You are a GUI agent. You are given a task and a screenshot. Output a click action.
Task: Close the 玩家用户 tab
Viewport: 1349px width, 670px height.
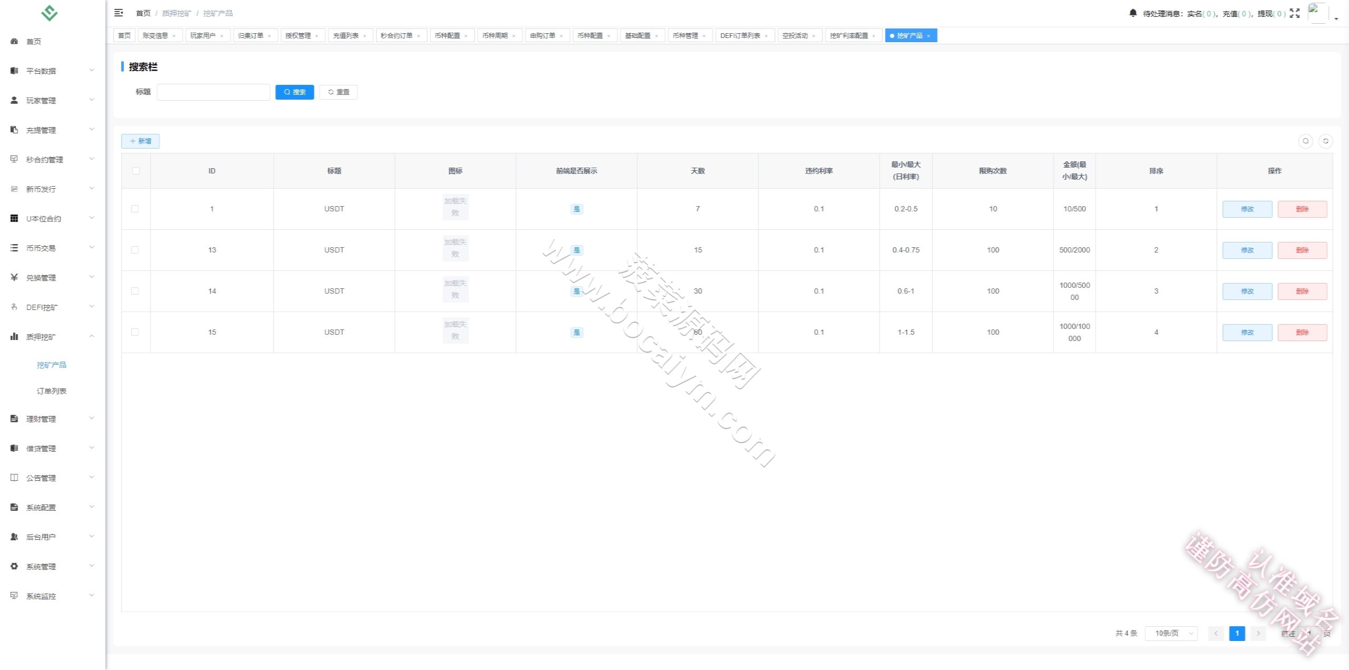[222, 36]
